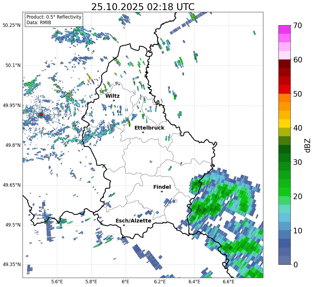
Task: Click the 6.2°E longitude label
Action: click(x=160, y=282)
